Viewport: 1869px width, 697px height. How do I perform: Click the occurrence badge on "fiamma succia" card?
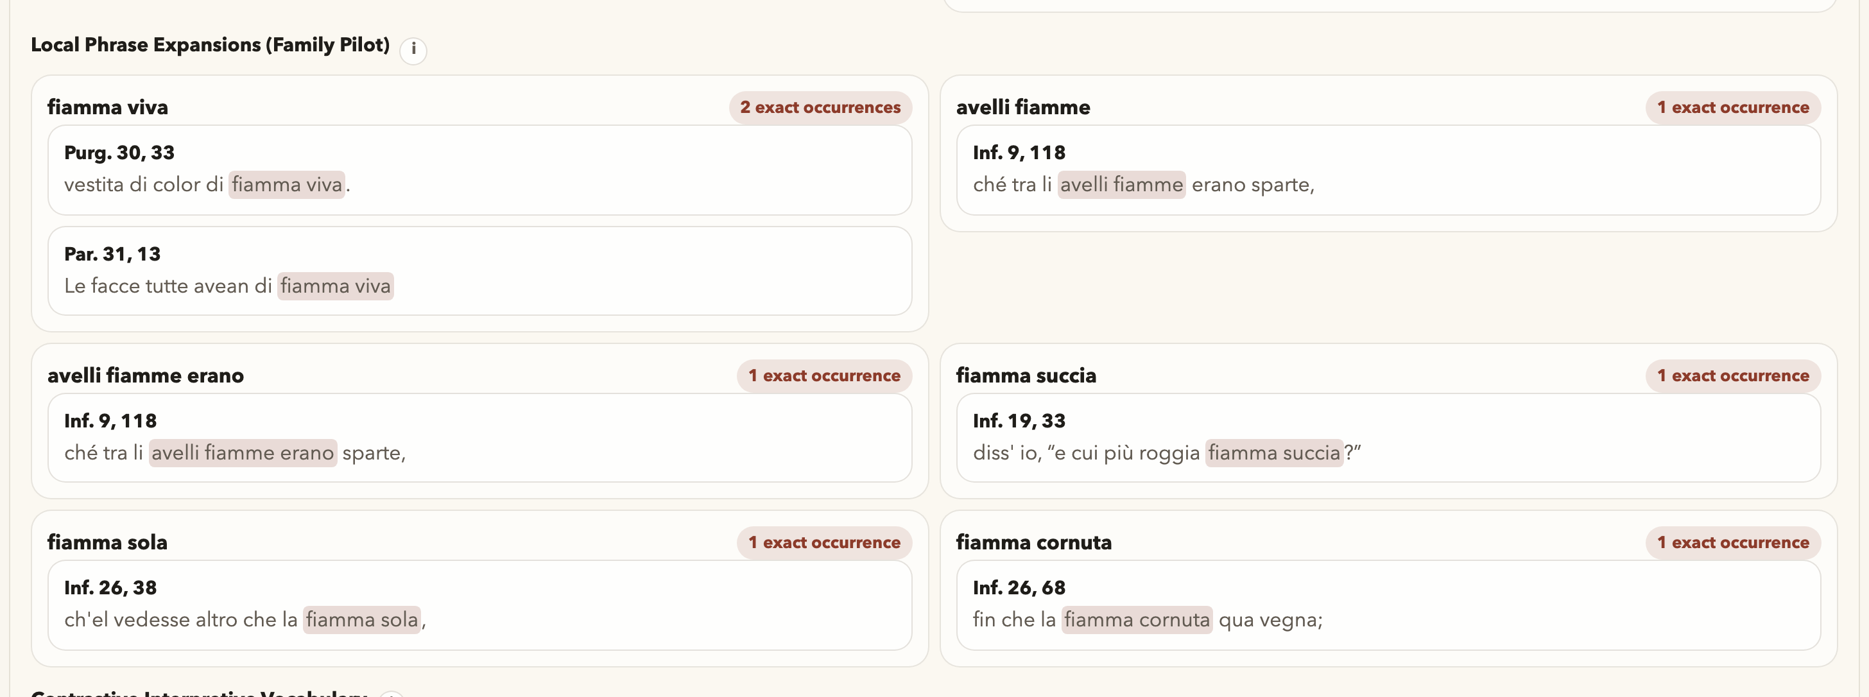tap(1732, 375)
